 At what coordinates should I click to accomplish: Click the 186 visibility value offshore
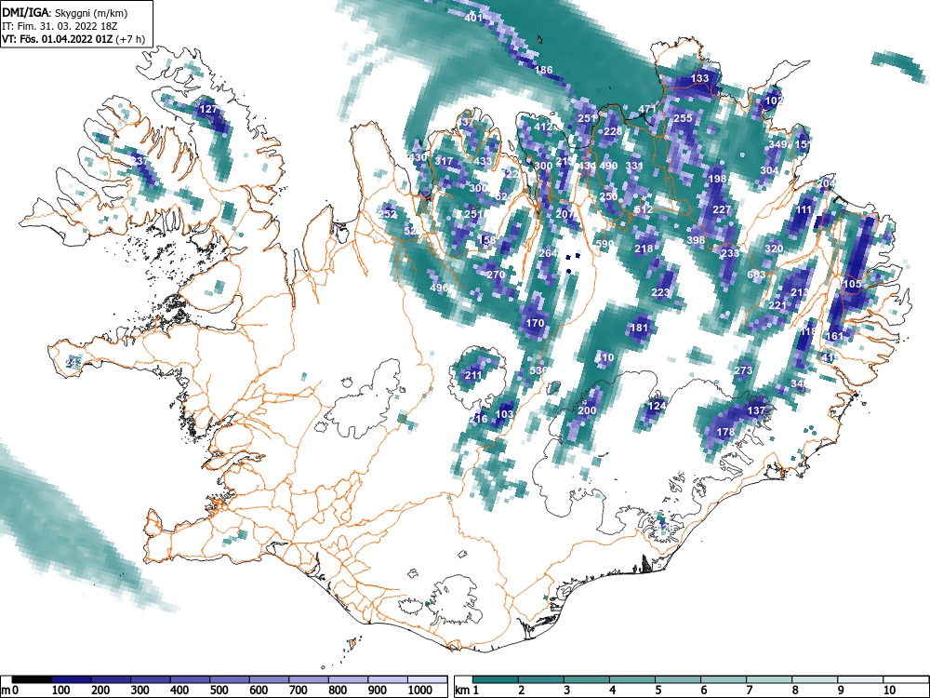point(543,70)
